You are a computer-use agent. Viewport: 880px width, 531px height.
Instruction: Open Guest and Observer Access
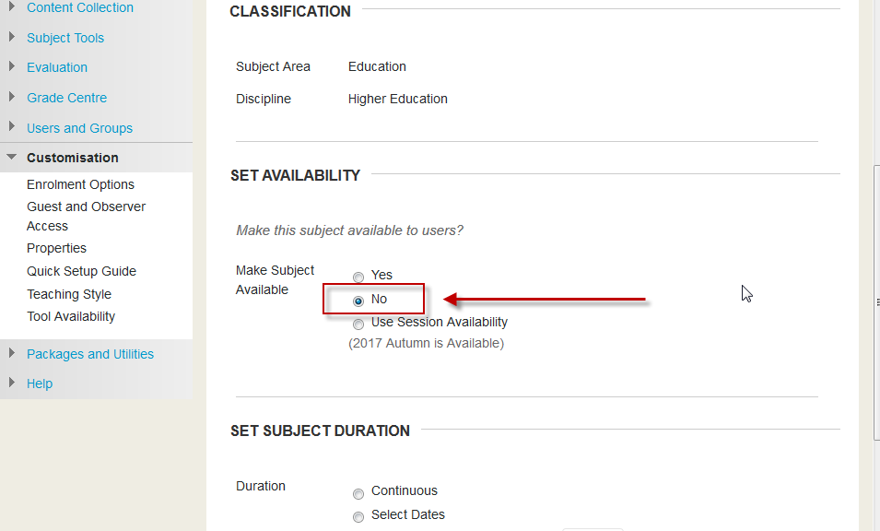pyautogui.click(x=86, y=206)
